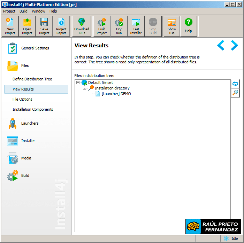Click the Idle snowflake status icon
Screen dimensions: 244x243
coord(226,238)
